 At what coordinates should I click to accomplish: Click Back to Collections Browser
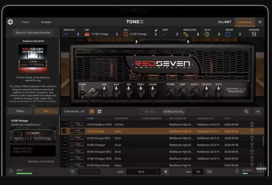pyautogui.click(x=33, y=33)
